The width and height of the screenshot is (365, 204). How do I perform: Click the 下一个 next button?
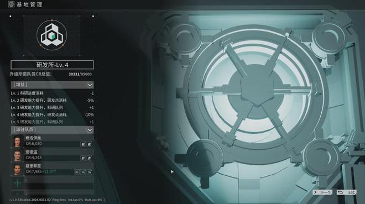tap(322, 192)
